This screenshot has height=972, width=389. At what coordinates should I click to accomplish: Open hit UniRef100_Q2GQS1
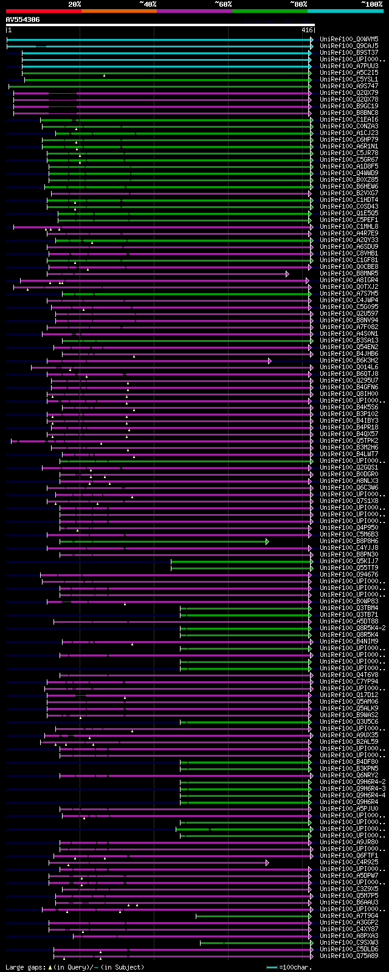(349, 467)
